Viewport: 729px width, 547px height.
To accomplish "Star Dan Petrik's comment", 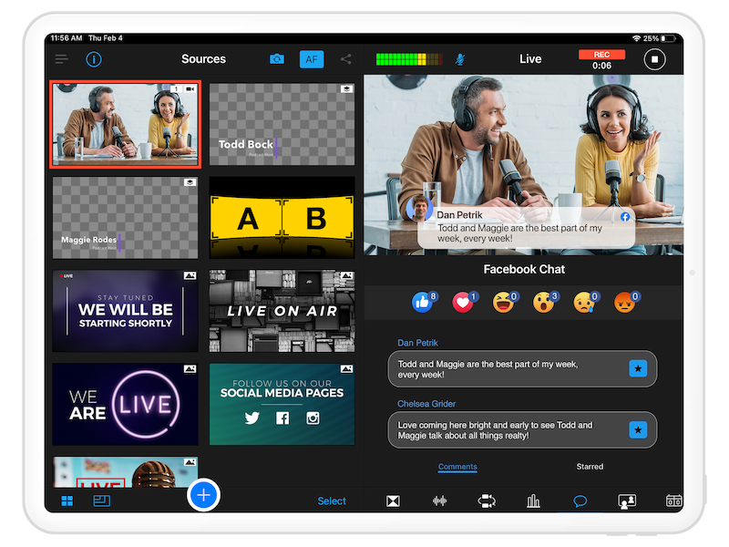I will pyautogui.click(x=638, y=368).
